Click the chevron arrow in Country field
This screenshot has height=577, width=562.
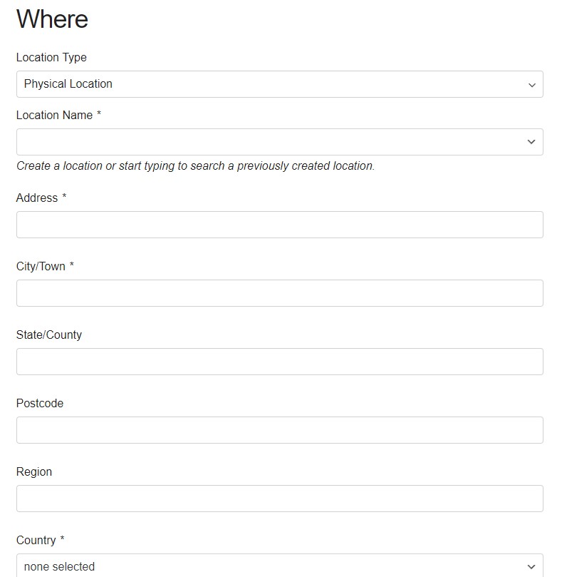[531, 567]
